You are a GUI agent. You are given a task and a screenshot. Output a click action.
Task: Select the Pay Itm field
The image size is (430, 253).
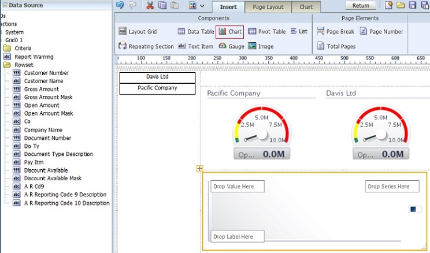point(28,162)
